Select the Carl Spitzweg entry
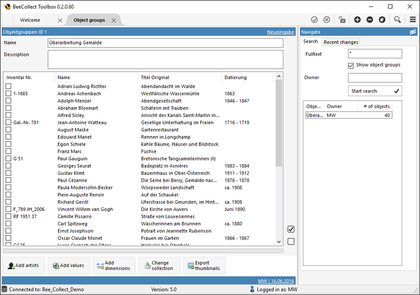 point(73,224)
